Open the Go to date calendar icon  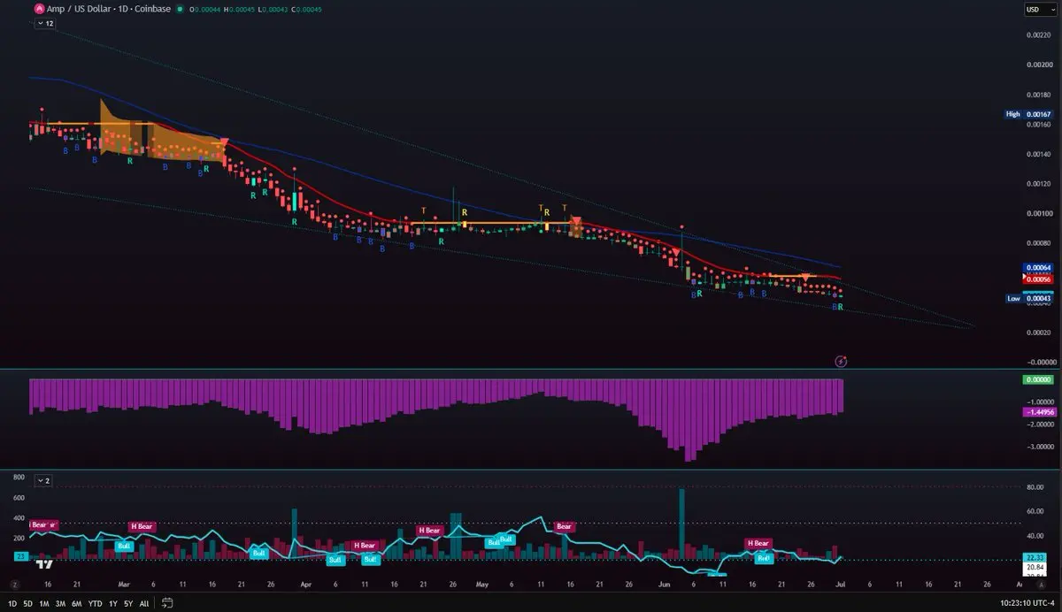tap(165, 603)
